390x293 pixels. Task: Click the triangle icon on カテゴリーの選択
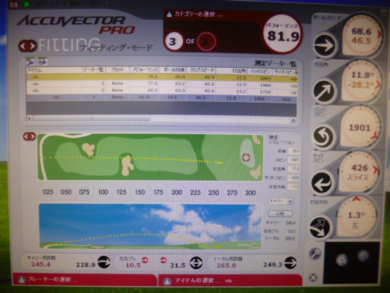[169, 14]
